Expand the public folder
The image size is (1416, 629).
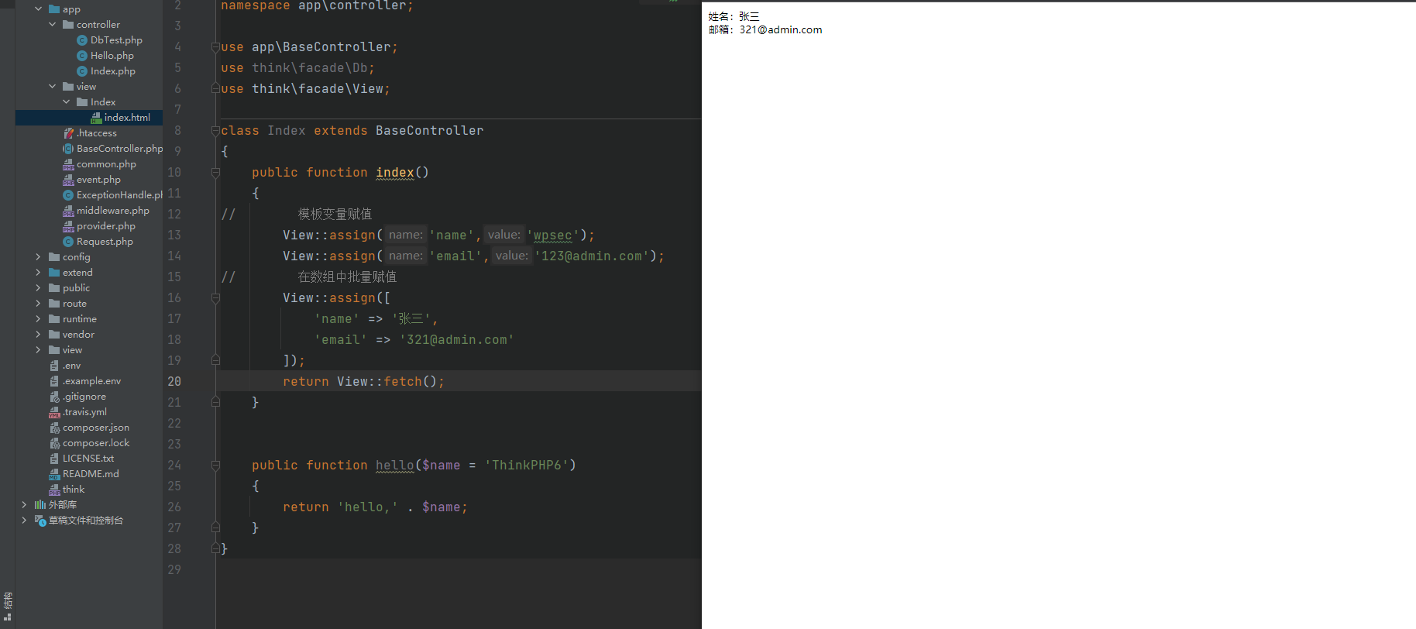click(38, 288)
